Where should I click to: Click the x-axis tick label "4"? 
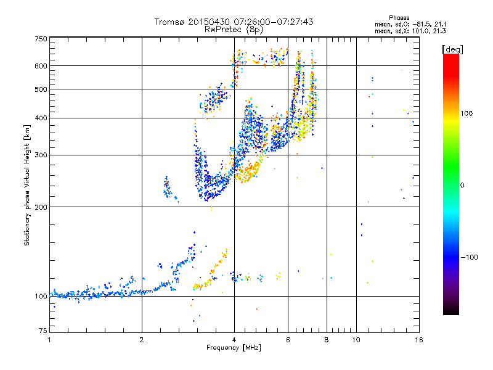click(x=234, y=340)
